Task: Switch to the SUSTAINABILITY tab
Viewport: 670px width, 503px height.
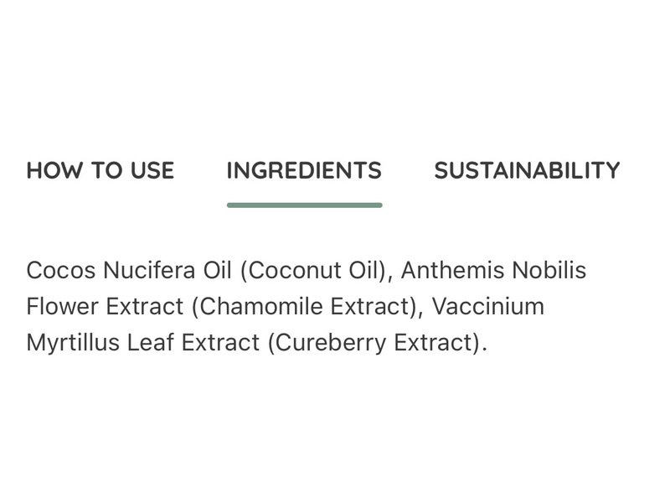Action: click(527, 171)
